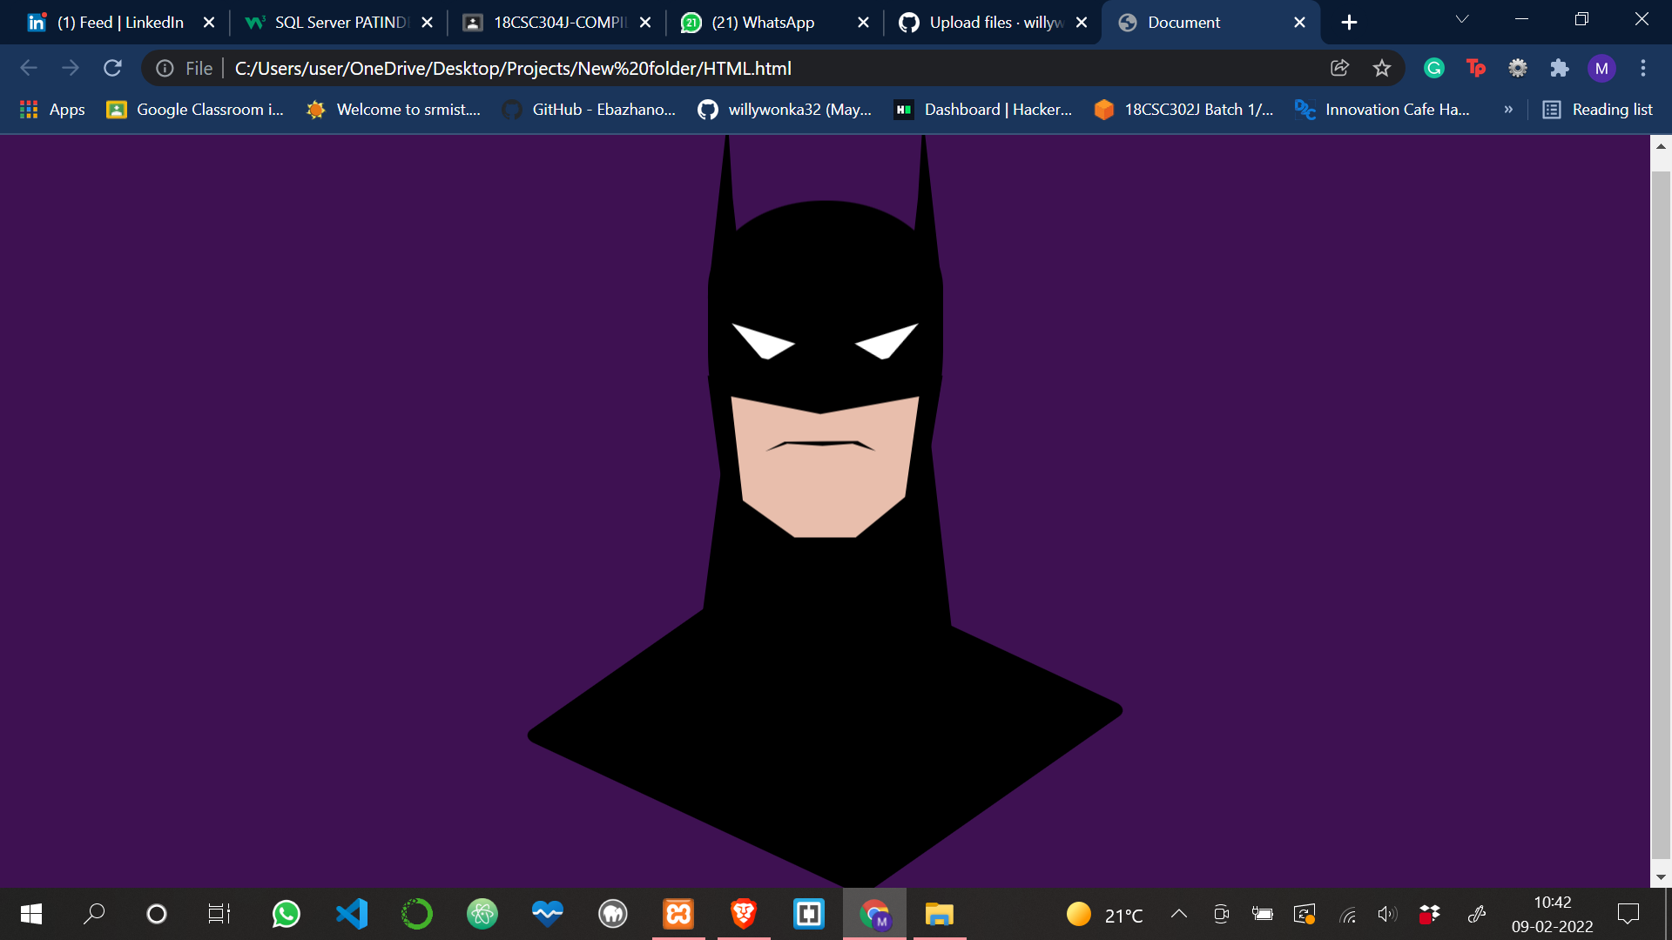Expand hidden system tray icons arrow
This screenshot has width=1672, height=940.
tap(1178, 914)
